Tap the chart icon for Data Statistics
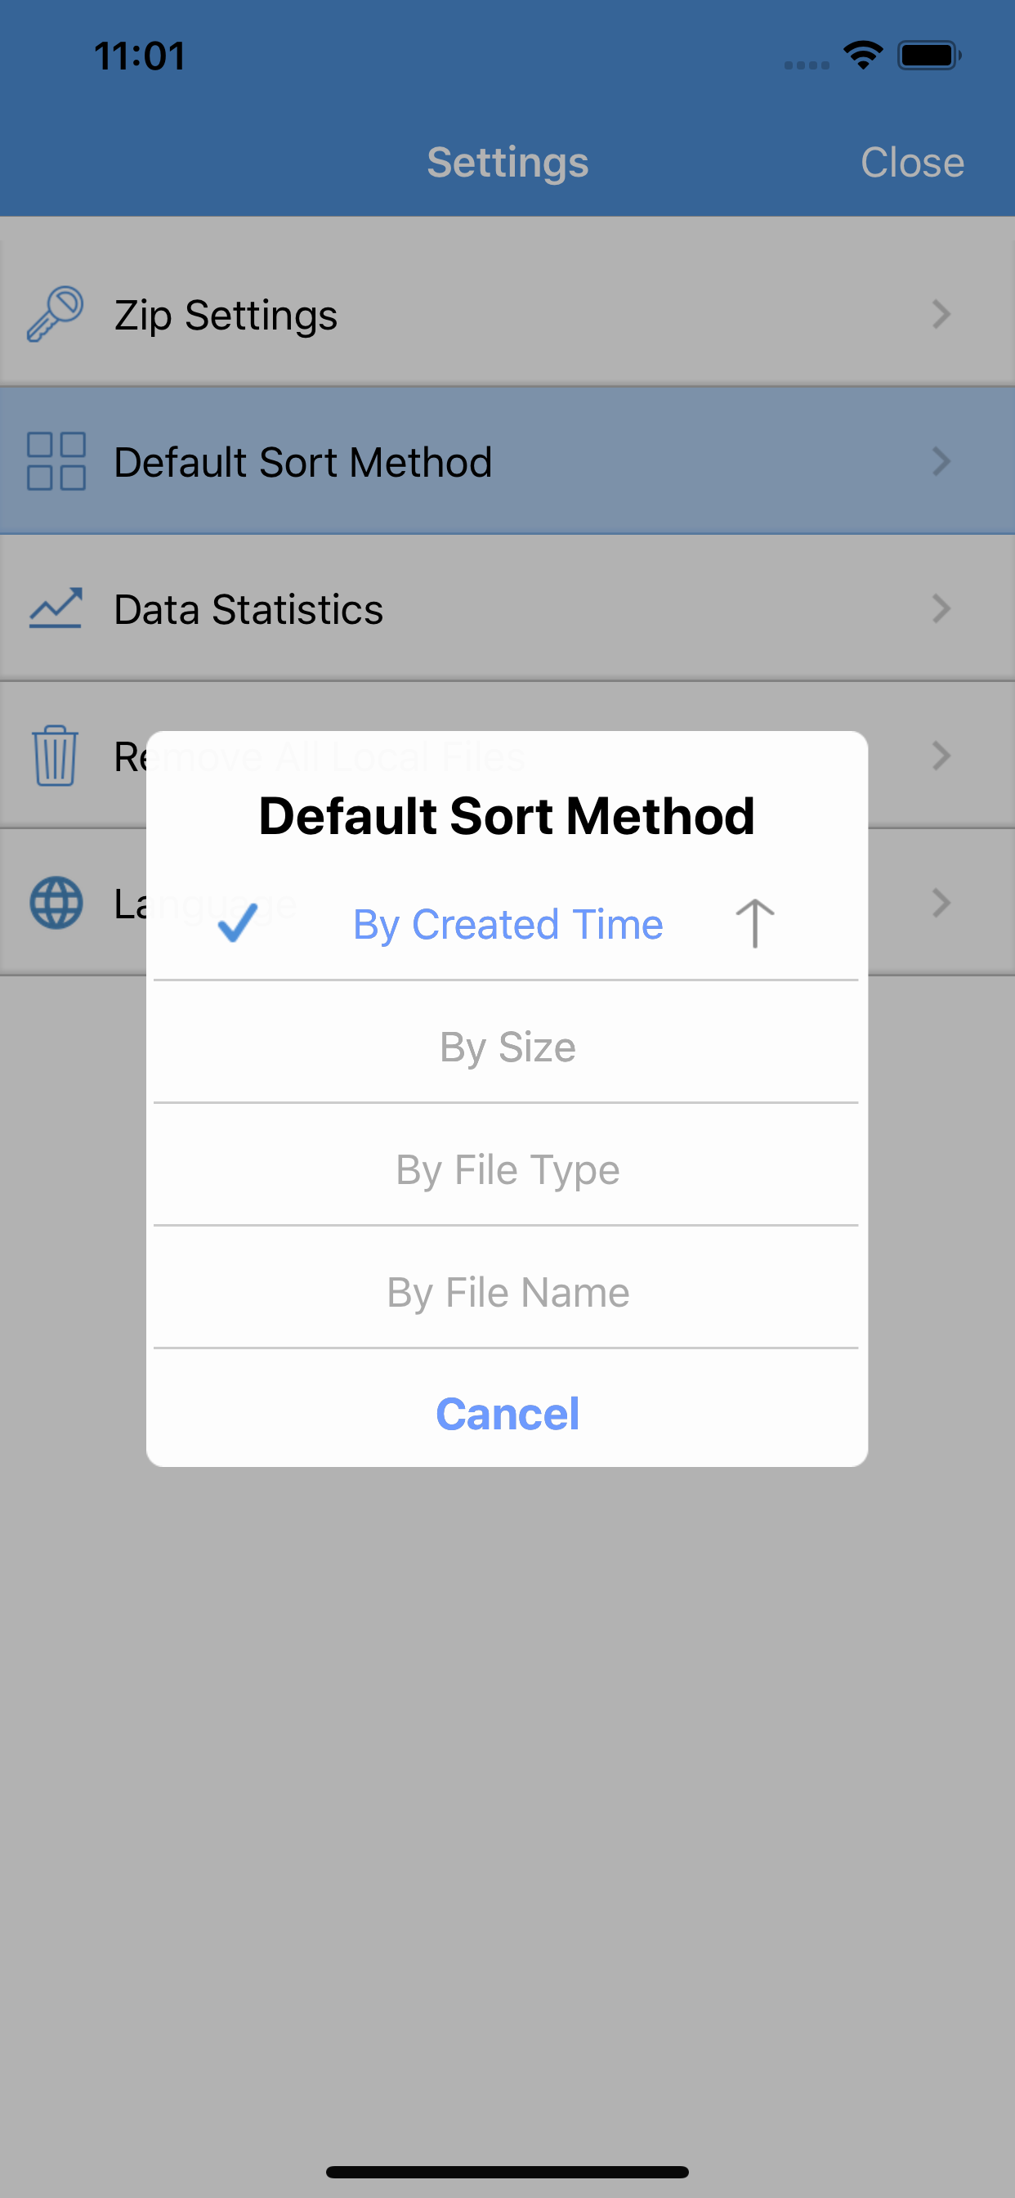This screenshot has height=2198, width=1015. (56, 608)
